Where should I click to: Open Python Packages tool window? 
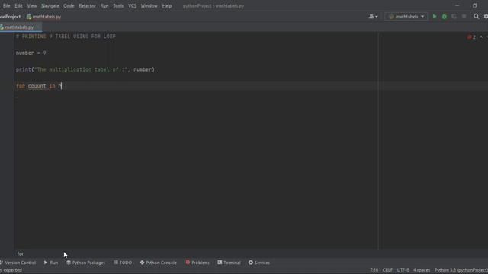coord(85,263)
